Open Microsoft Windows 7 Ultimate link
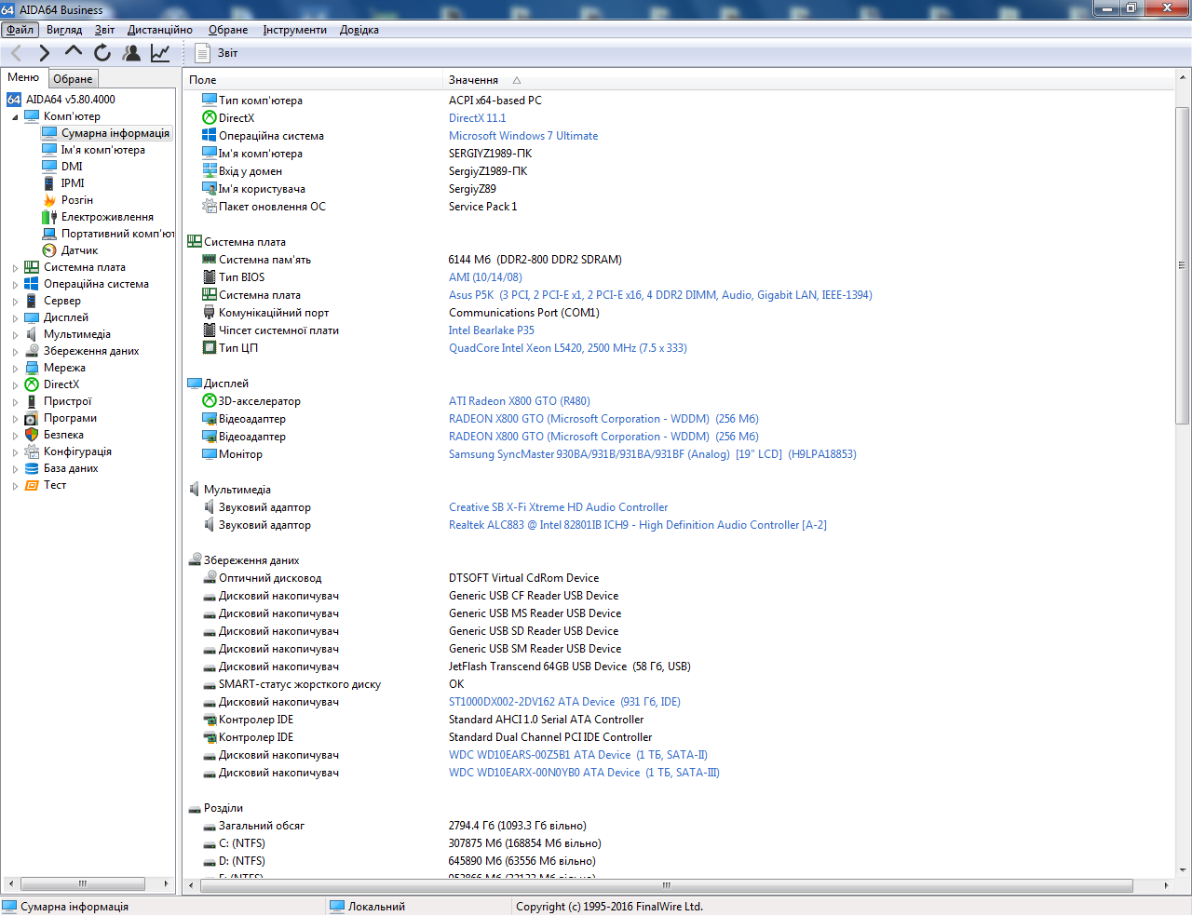Screen dimensions: 1192x916 point(523,136)
